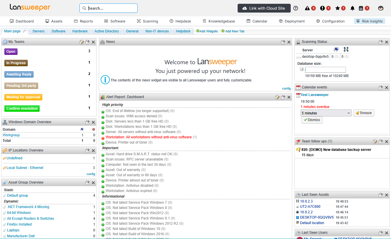Viewport: 391px width, 239px height.
Task: Close the Last Seen Assets widget
Action: [x=387, y=195]
